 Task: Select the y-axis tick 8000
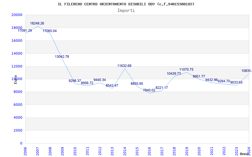(18, 92)
